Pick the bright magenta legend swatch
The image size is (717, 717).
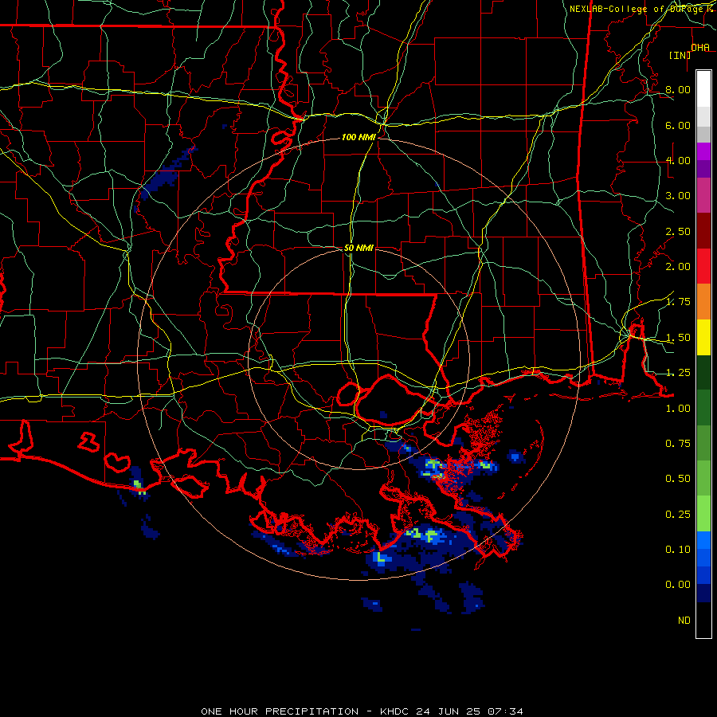[703, 151]
